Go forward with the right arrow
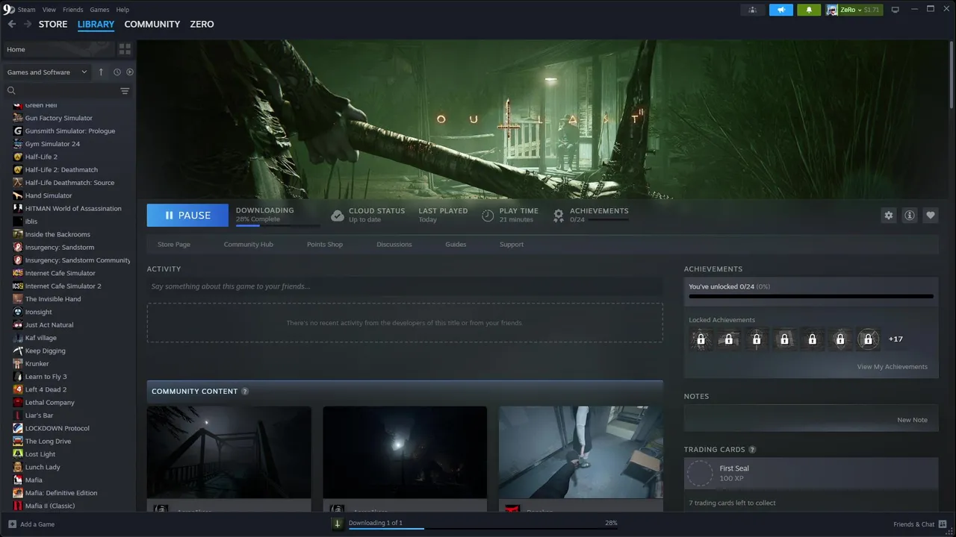The width and height of the screenshot is (956, 537). click(x=28, y=24)
